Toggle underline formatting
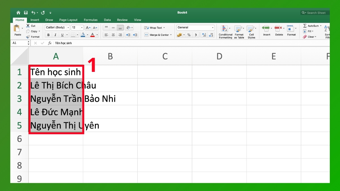340x191 pixels. (62, 35)
